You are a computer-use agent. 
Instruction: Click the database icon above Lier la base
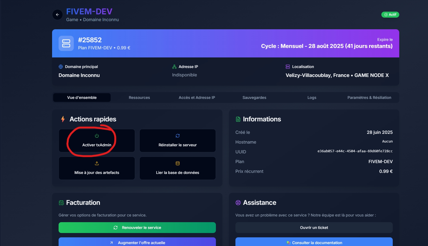click(178, 163)
